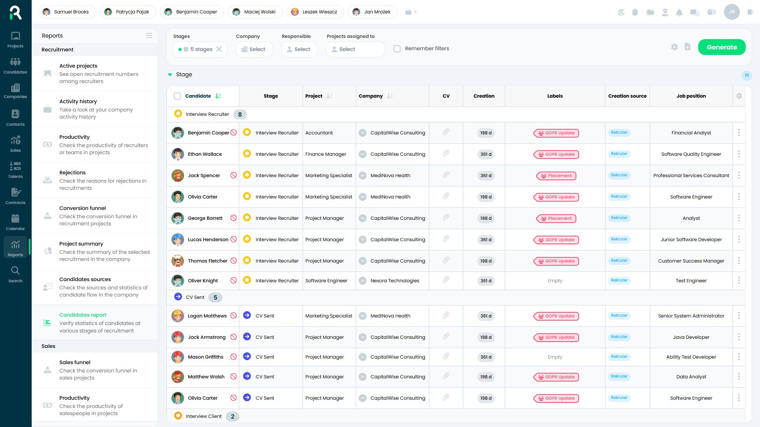
Task: Click GDPR Update label for Benjamin Cooper
Action: [x=556, y=133]
